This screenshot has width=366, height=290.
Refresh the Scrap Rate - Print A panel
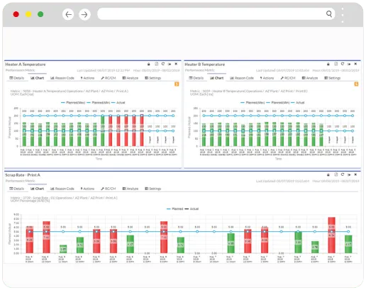pyautogui.click(x=343, y=174)
